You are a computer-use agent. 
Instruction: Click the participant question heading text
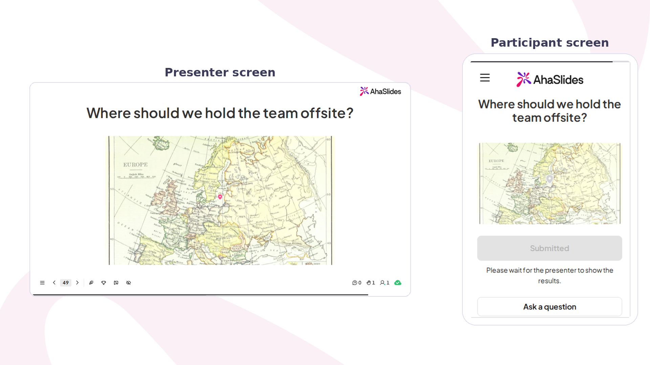click(x=550, y=111)
